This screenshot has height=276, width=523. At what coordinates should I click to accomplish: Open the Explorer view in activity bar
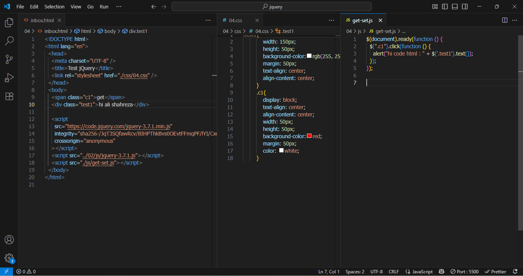(x=9, y=23)
